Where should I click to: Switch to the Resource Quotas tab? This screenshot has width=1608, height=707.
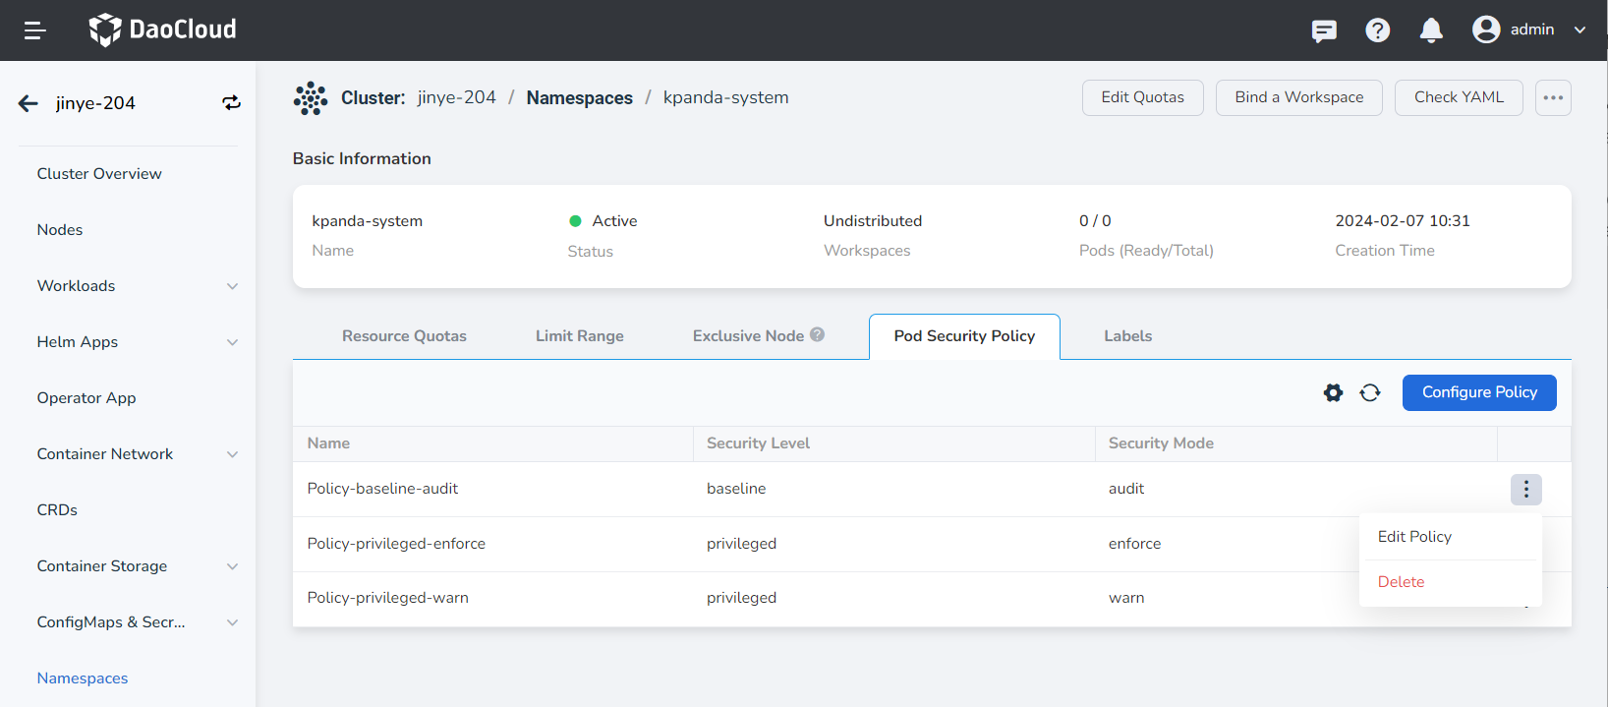(404, 336)
